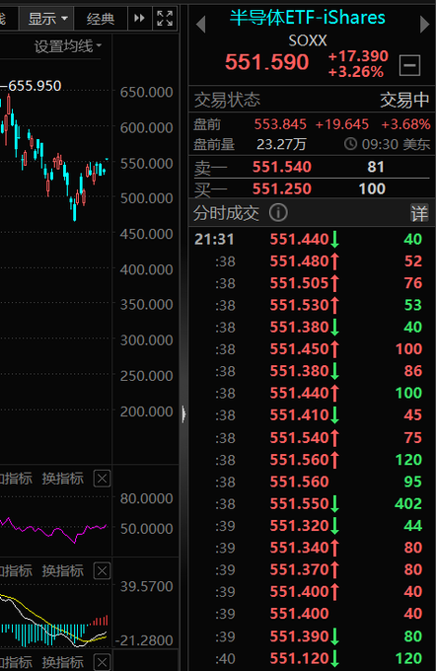This screenshot has height=671, width=436.
Task: Close the RSI indicator panel
Action: pyautogui.click(x=102, y=479)
